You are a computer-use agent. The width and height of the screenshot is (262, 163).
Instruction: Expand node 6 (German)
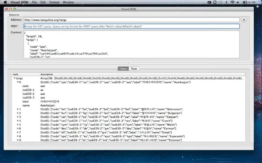click(x=18, y=129)
